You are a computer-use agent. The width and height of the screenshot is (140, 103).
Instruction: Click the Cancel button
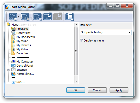coord(97,90)
